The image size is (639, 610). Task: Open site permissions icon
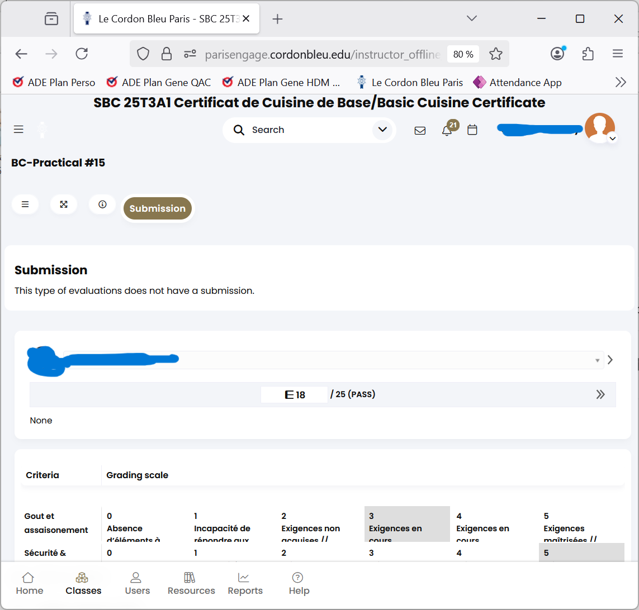[x=190, y=54]
